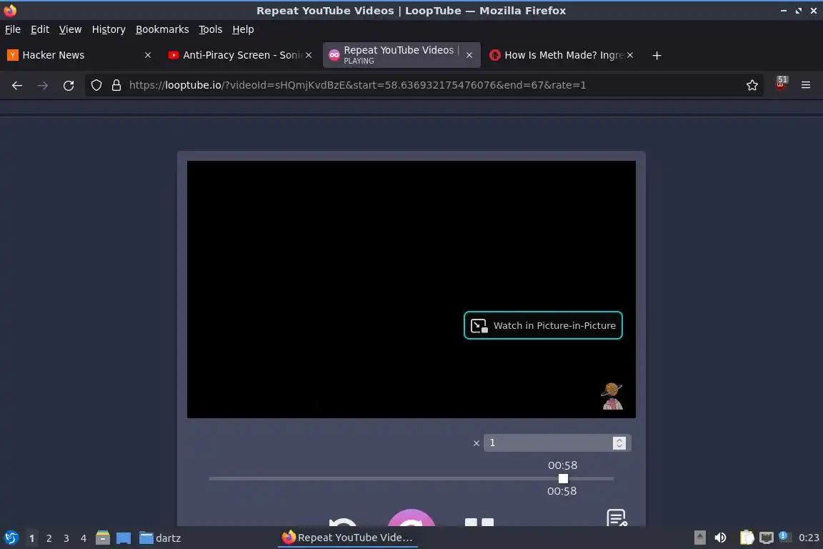823x549 pixels.
Task: Select the Repeat YouTube Videos playing tab
Action: pyautogui.click(x=401, y=55)
